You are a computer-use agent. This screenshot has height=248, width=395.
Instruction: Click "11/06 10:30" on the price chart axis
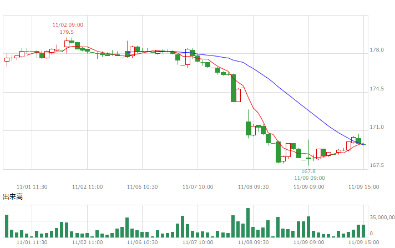tap(143, 187)
